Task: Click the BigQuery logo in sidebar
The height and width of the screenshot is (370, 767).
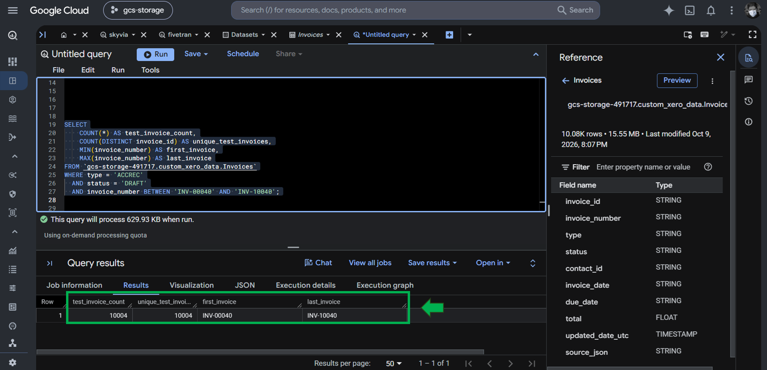Action: pos(13,36)
